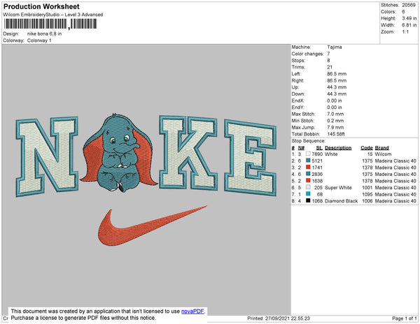Viewport: 420px width, 324px height.
Task: Click the 'Code' column header
Action: click(367, 148)
